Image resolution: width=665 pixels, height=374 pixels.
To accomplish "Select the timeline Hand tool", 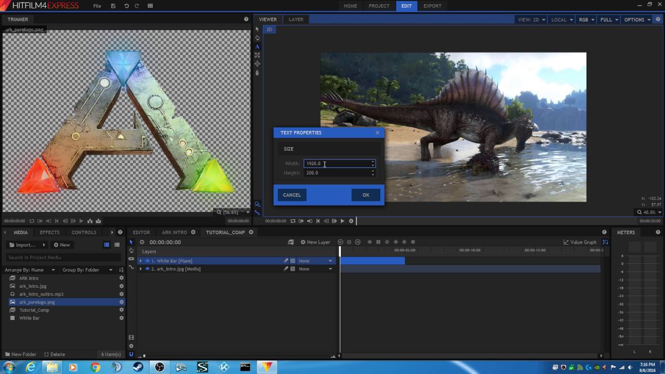I will [x=131, y=250].
